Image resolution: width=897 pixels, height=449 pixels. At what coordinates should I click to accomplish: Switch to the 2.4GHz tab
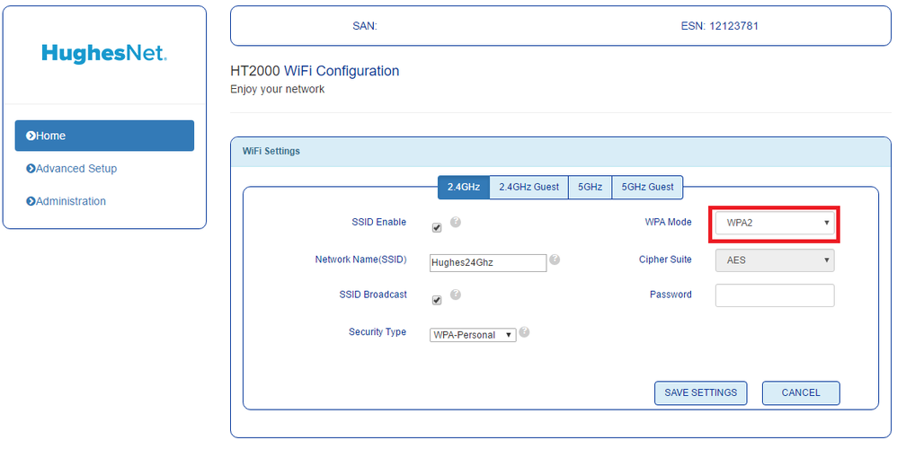pos(464,187)
